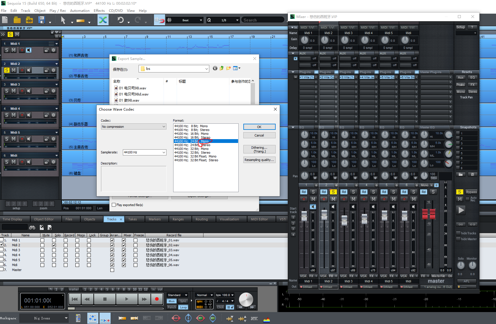496x324 pixels.
Task: Toggle hide Master checkbox in mixer
Action: click(x=458, y=239)
